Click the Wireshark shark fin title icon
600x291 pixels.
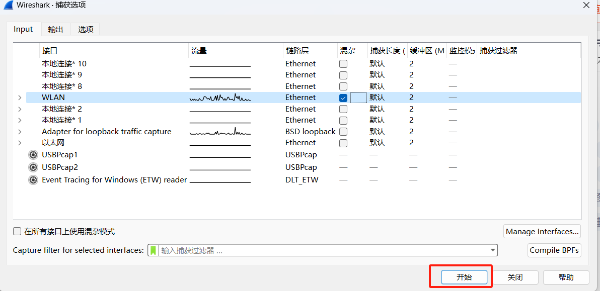pyautogui.click(x=9, y=6)
